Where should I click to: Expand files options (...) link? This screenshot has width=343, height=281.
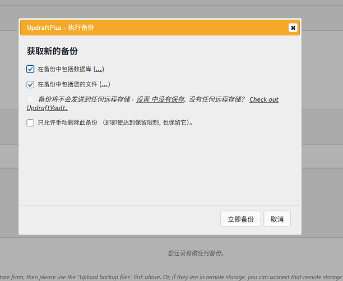click(105, 84)
